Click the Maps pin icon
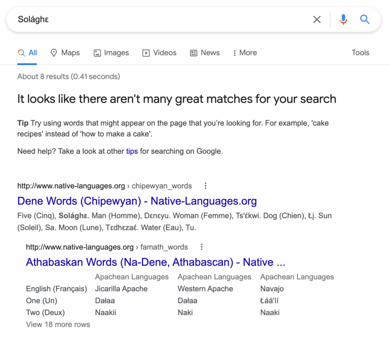The height and width of the screenshot is (340, 390). pyautogui.click(x=53, y=53)
